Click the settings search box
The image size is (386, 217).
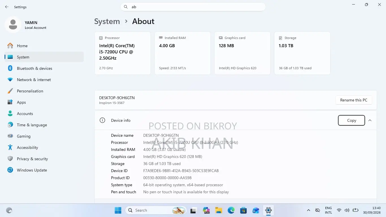click(193, 7)
